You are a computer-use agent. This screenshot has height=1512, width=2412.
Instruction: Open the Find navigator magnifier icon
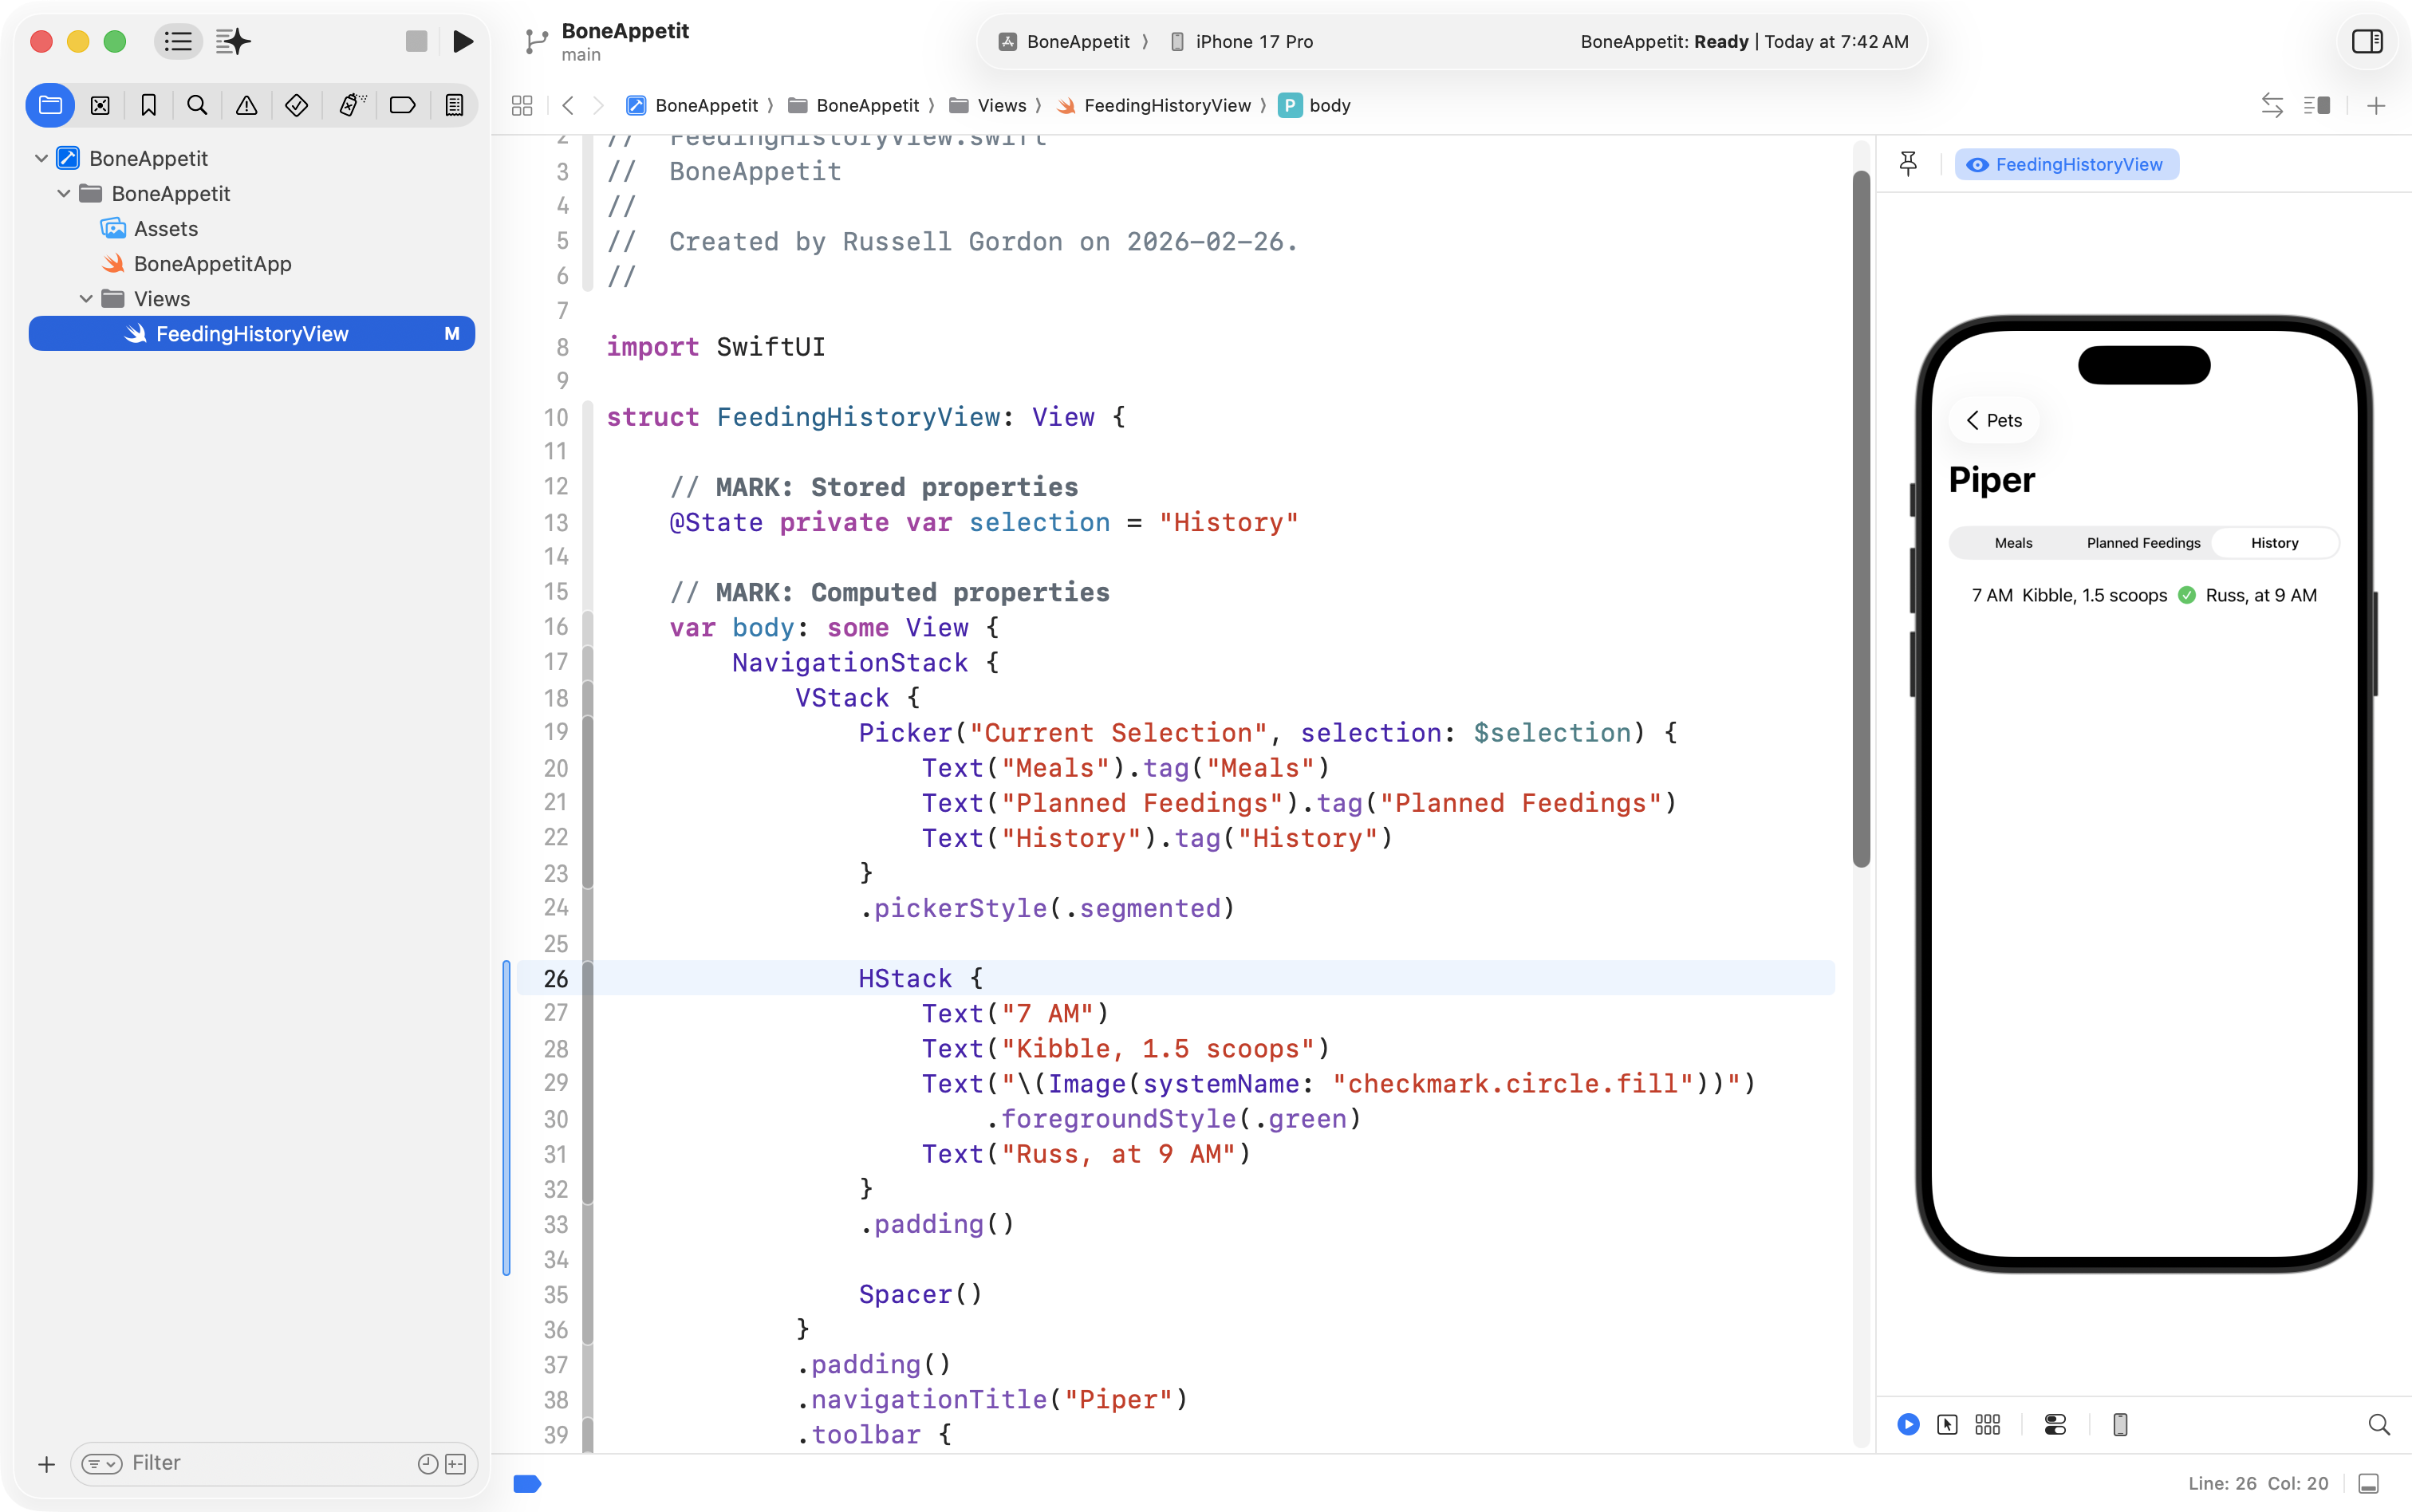[197, 105]
